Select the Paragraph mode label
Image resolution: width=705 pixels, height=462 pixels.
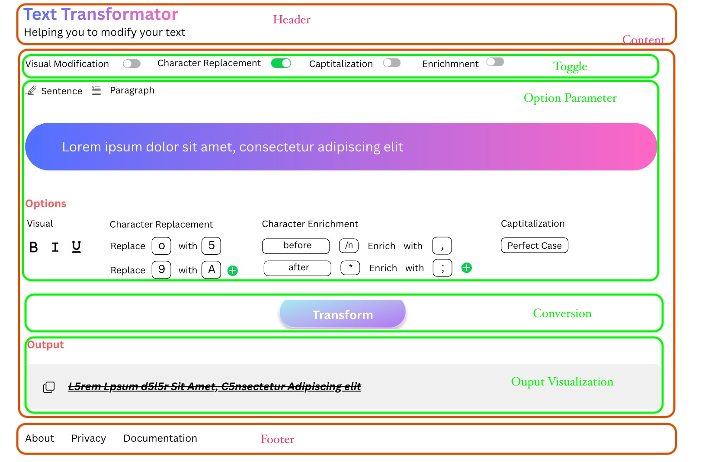click(132, 90)
